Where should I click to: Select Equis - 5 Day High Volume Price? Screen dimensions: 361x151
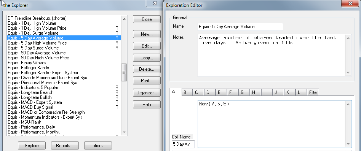click(64, 43)
